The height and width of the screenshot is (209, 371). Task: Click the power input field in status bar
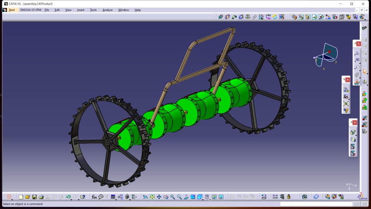point(316,204)
